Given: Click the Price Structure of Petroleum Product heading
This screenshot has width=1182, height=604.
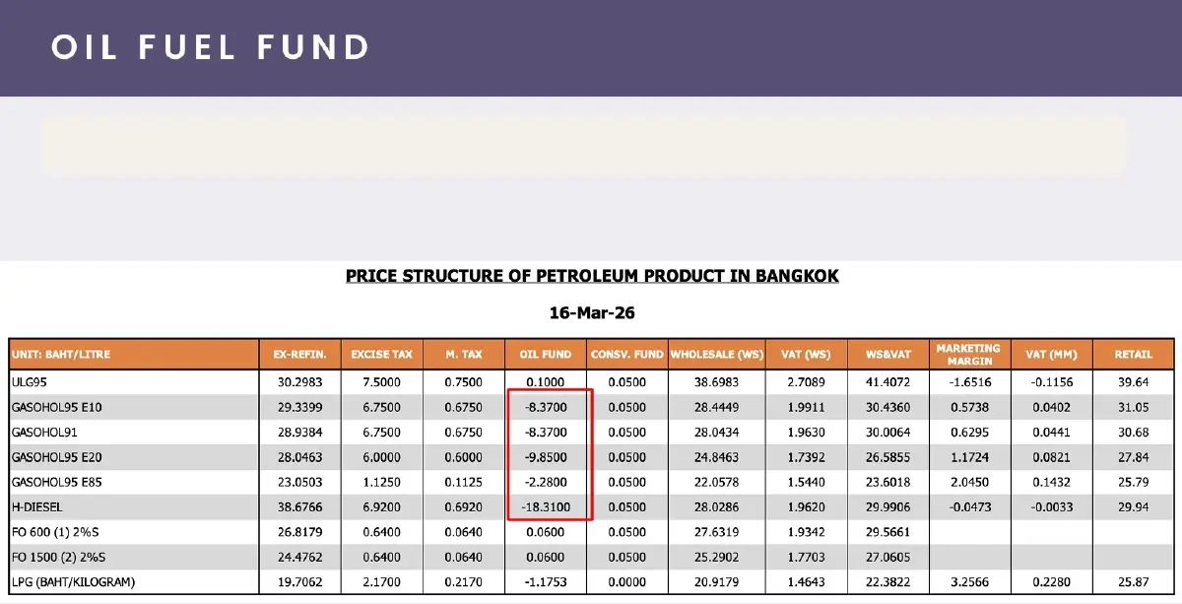Looking at the screenshot, I should [592, 276].
